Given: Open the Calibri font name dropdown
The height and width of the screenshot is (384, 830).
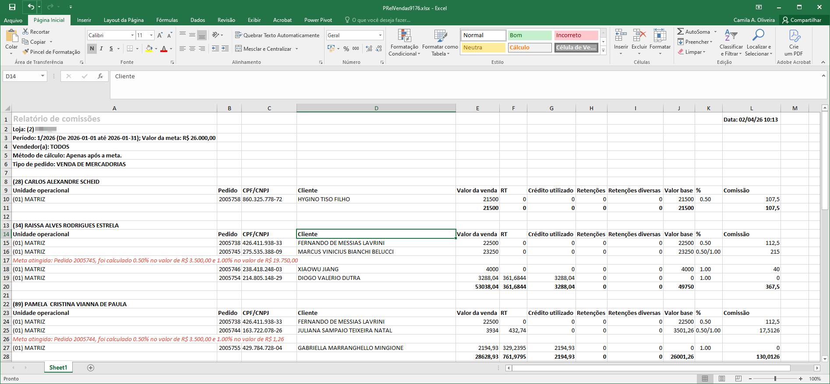Looking at the screenshot, I should click(132, 35).
